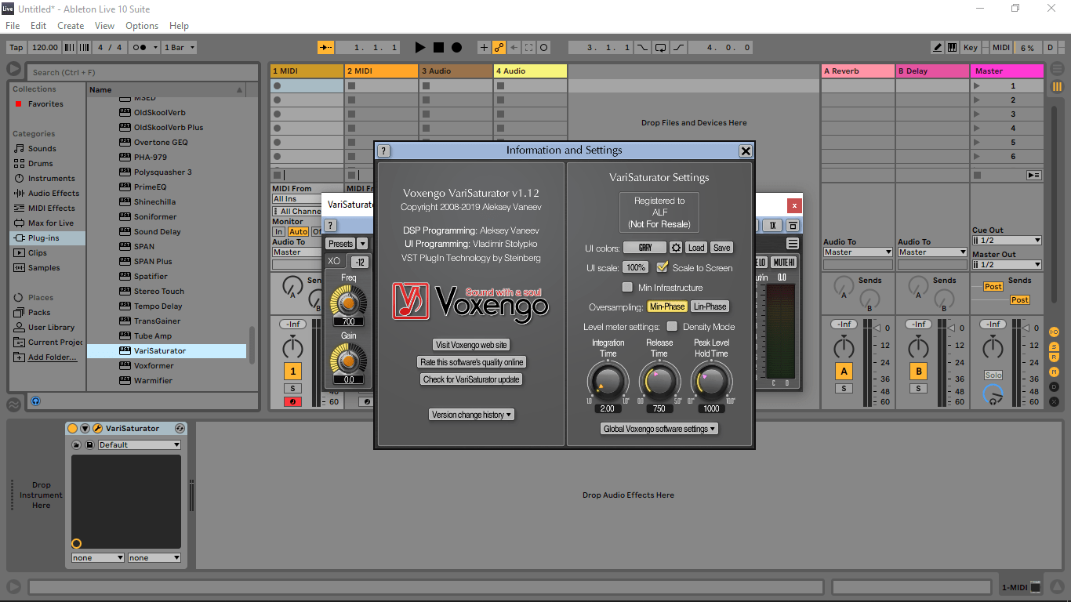Open Global Voxengo software settings dropdown

[659, 429]
